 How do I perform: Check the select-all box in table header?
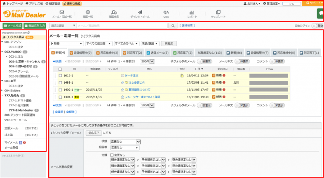[x=60, y=69]
